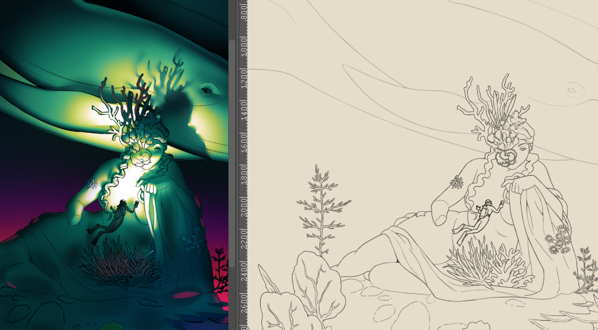Click the spiral shell on the line art face
Viewport: 598px width, 330px height.
(x=506, y=157)
